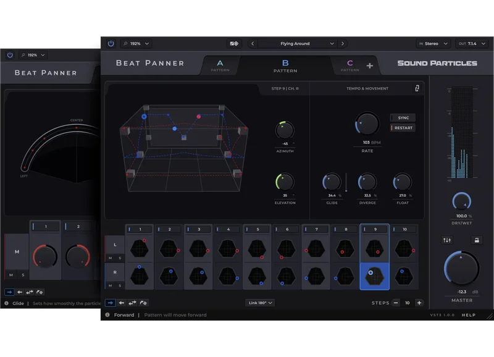The height and width of the screenshot is (357, 494).
Task: Click the Diverge knob
Action: tap(367, 182)
